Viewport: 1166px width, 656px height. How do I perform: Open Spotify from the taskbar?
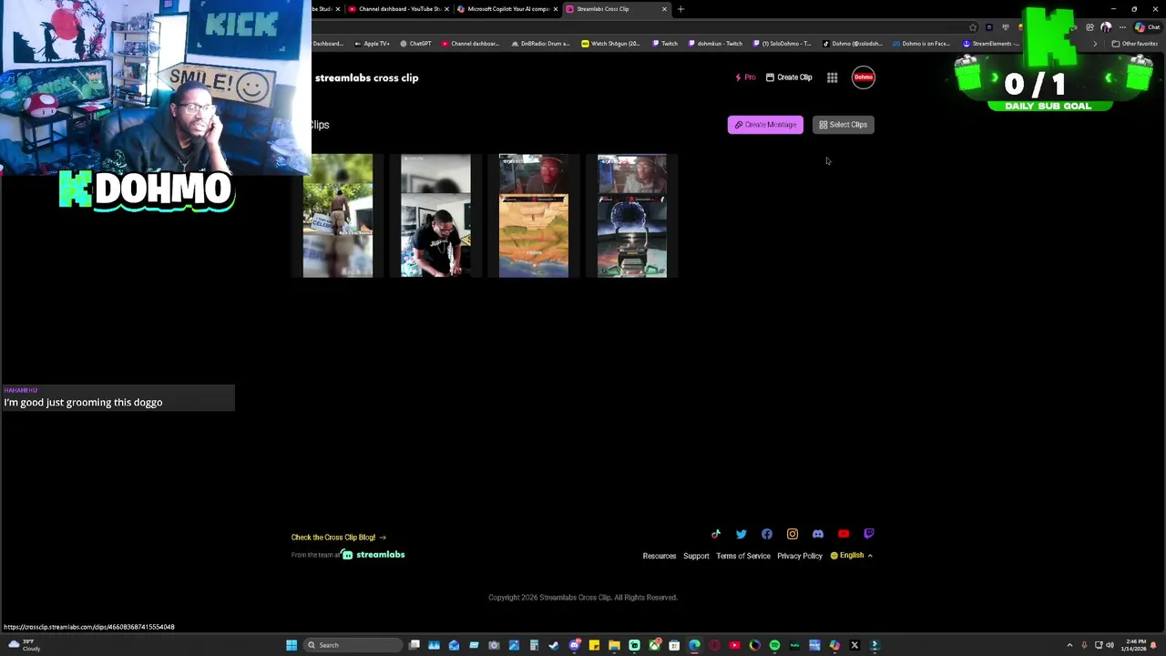tap(774, 645)
